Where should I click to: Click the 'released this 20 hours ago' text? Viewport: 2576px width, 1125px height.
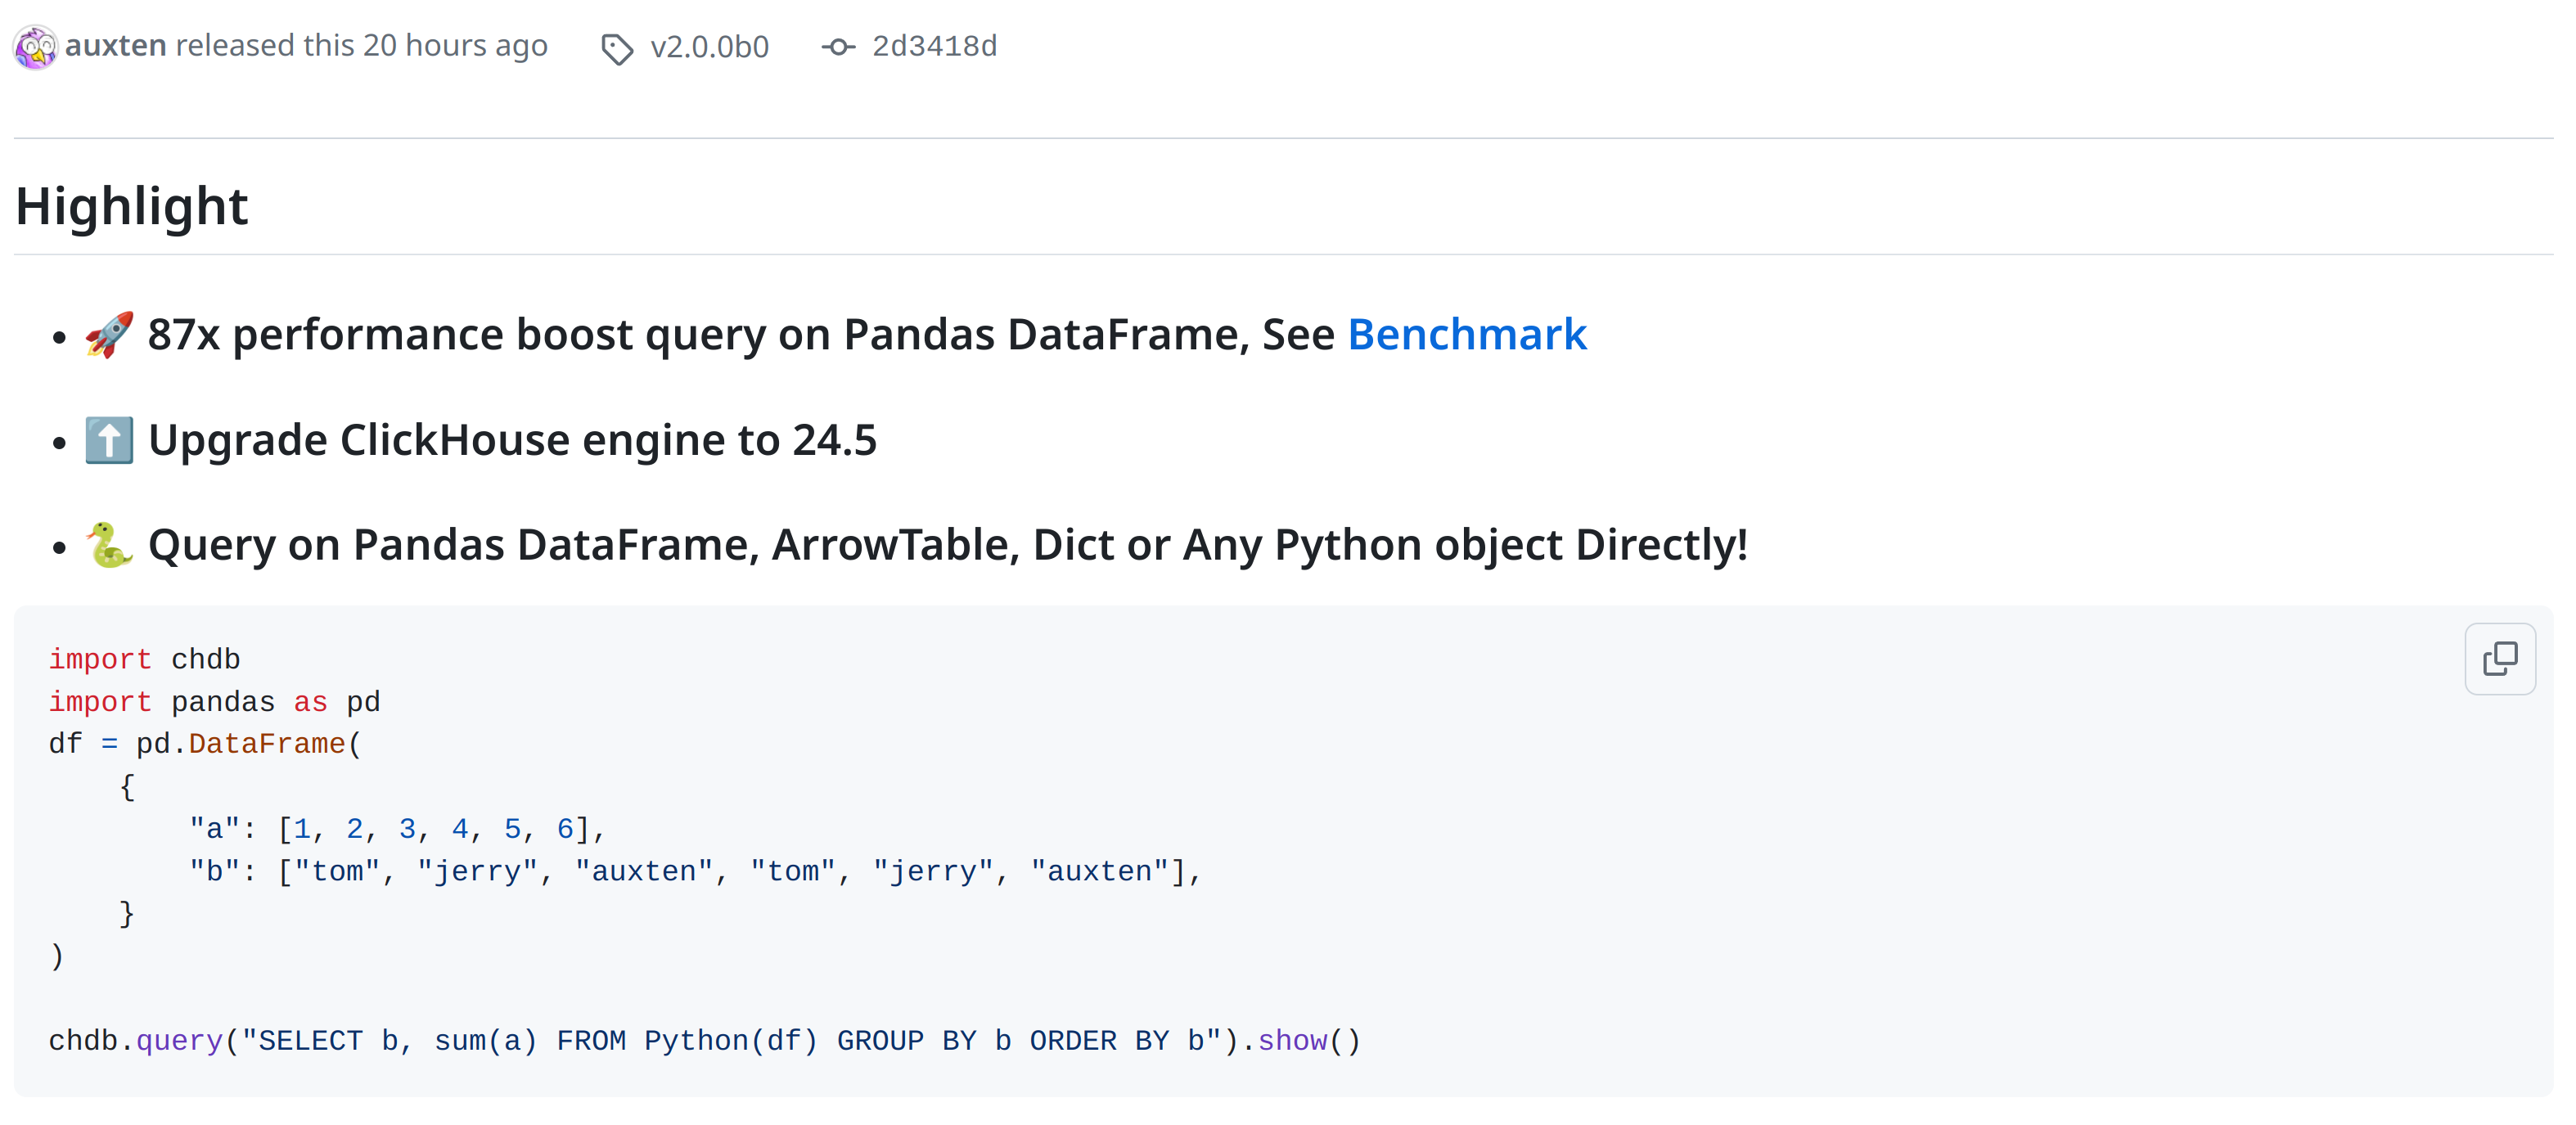tap(361, 46)
